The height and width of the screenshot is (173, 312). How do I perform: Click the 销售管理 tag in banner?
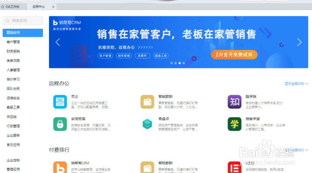click(x=124, y=56)
